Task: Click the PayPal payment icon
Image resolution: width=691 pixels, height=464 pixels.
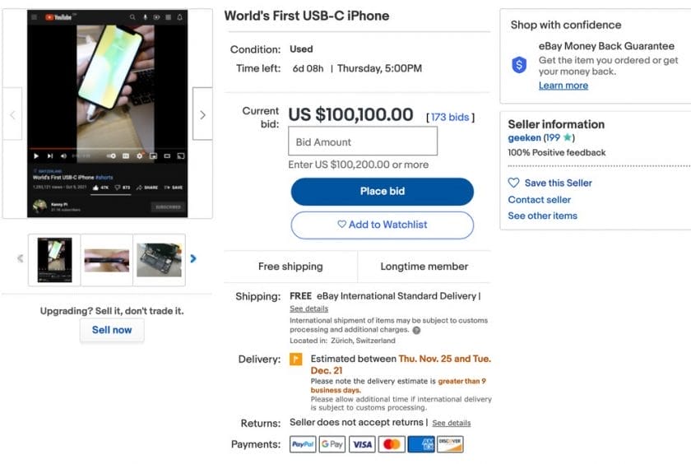Action: 303,444
